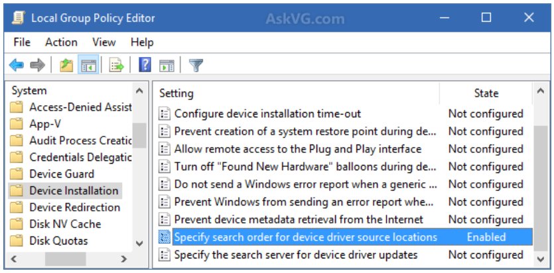Image resolution: width=554 pixels, height=273 pixels.
Task: Click the Filter funnel toolbar icon
Action: point(196,65)
